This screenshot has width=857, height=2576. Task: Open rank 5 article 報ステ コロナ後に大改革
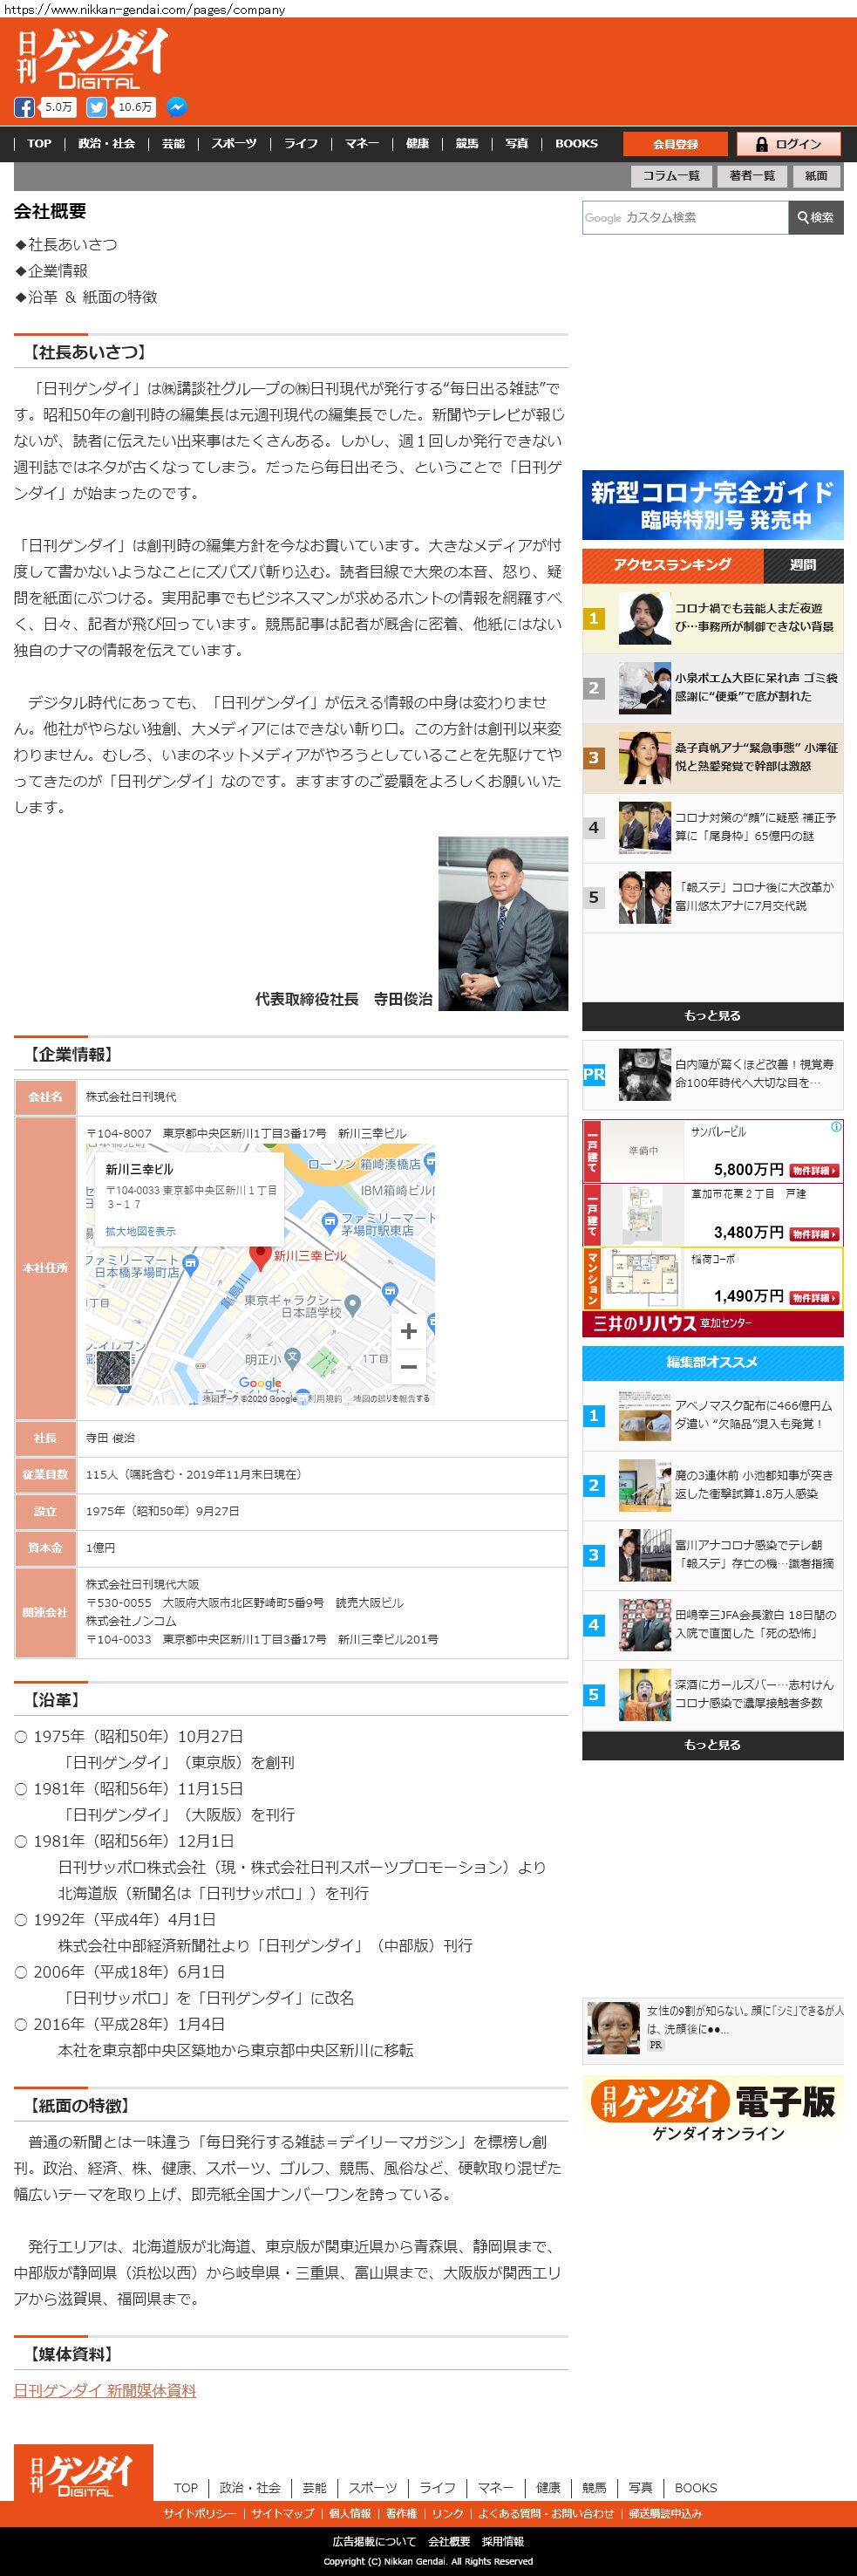pos(713,897)
